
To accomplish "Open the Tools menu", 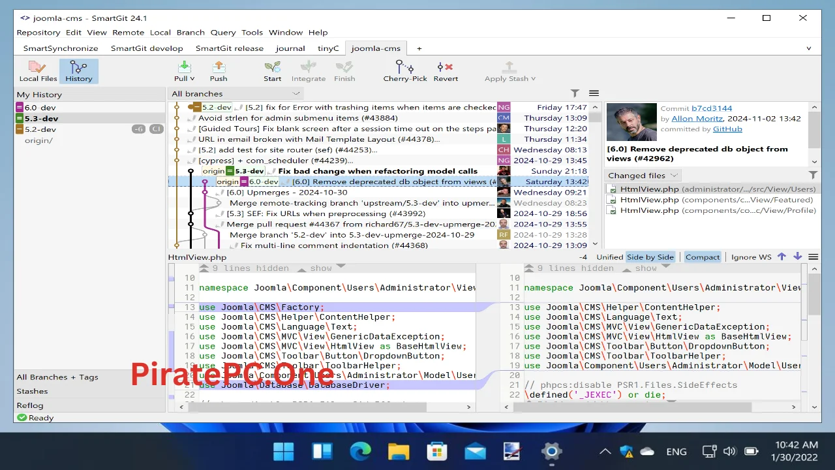I will (252, 32).
